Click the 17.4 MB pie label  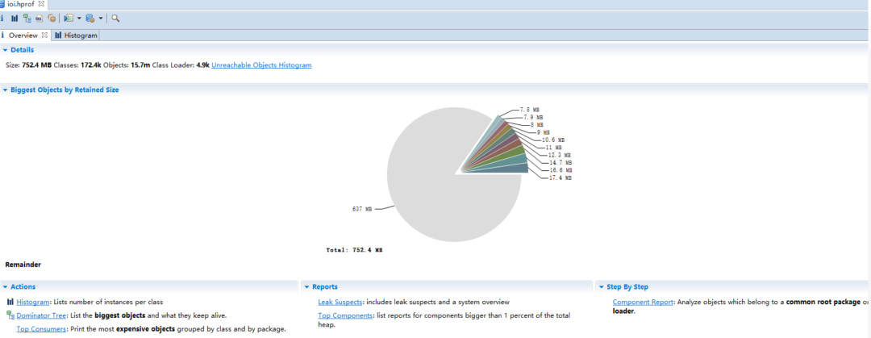click(561, 178)
